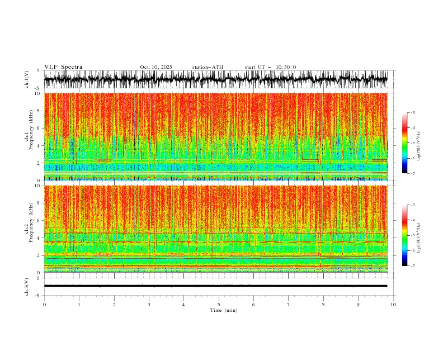Click the "VLF Spectra" plot title
The image size is (443, 342).
tap(63, 67)
